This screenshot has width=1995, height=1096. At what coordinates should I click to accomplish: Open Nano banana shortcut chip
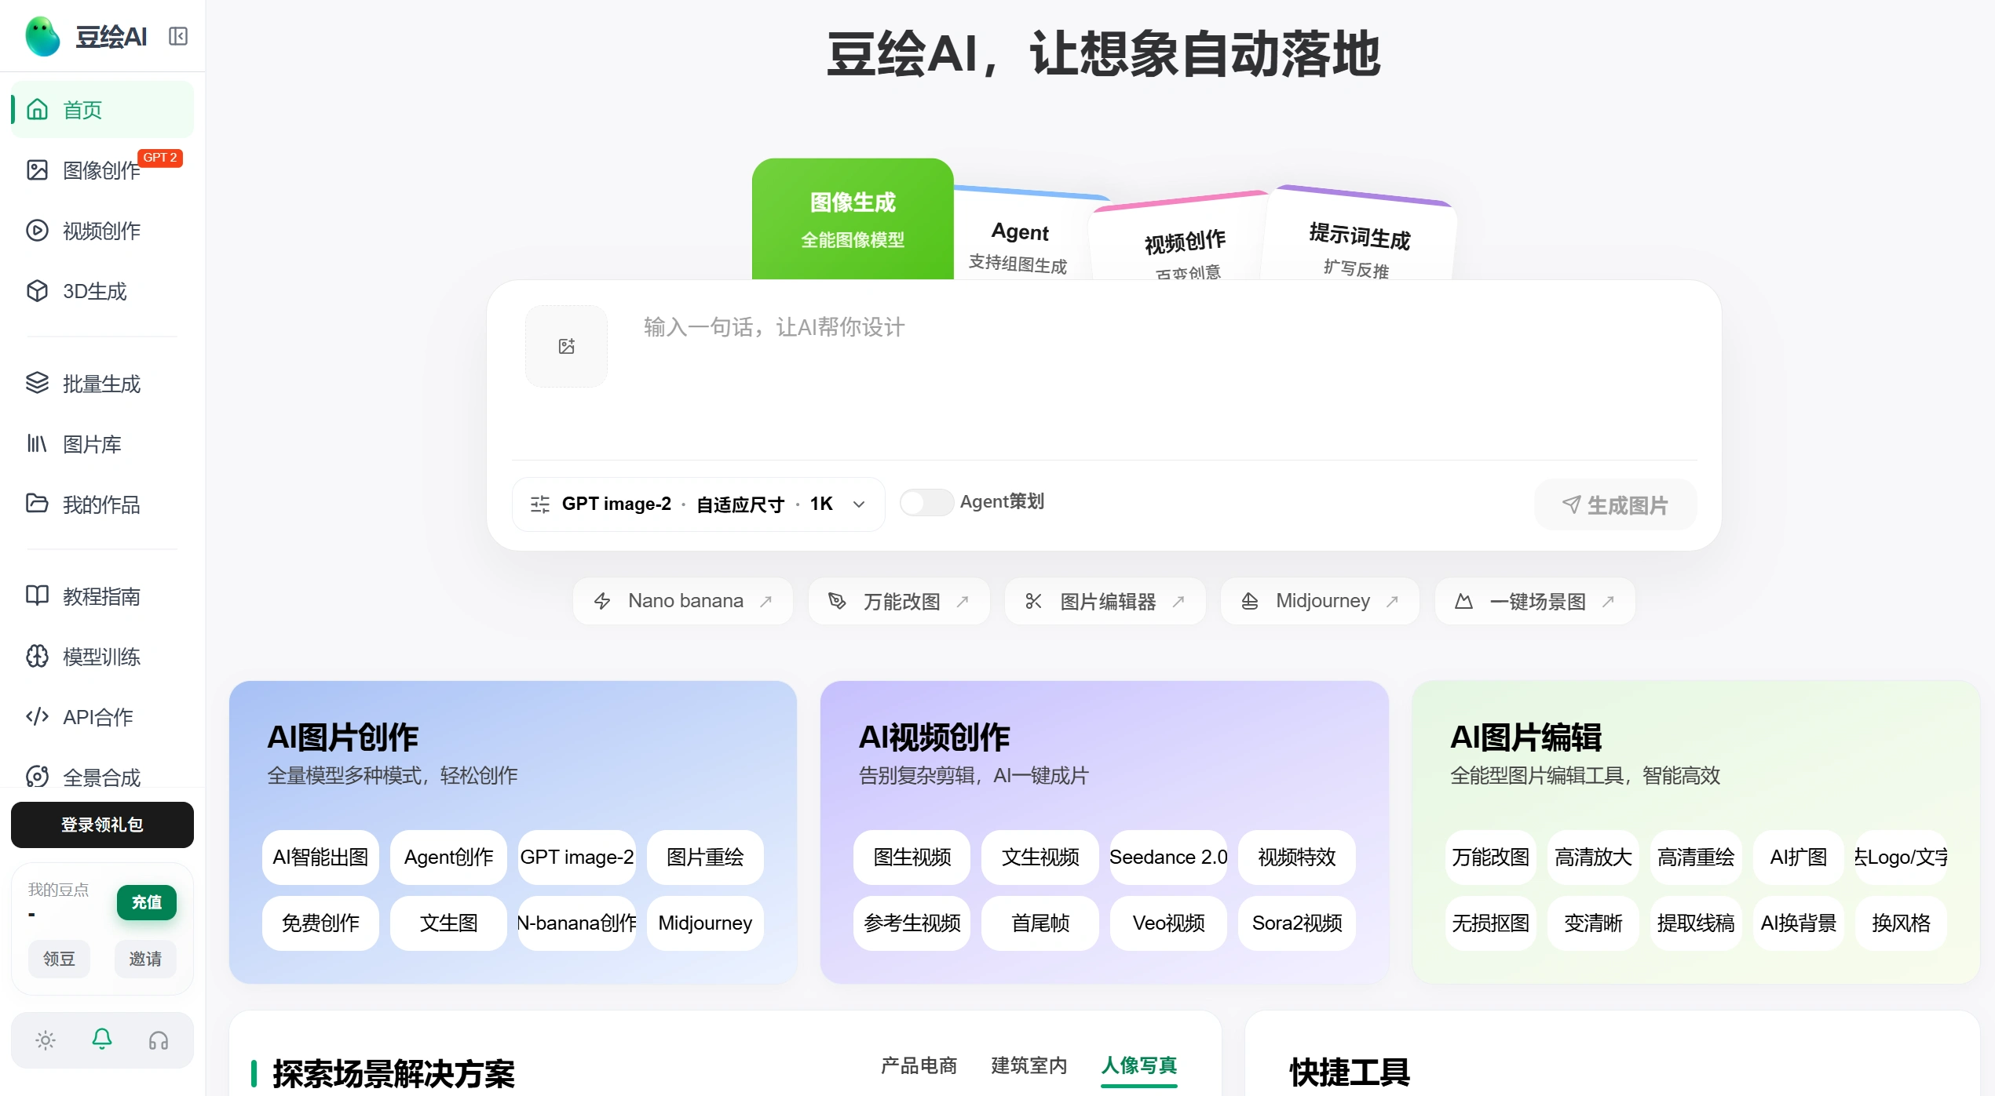tap(682, 601)
